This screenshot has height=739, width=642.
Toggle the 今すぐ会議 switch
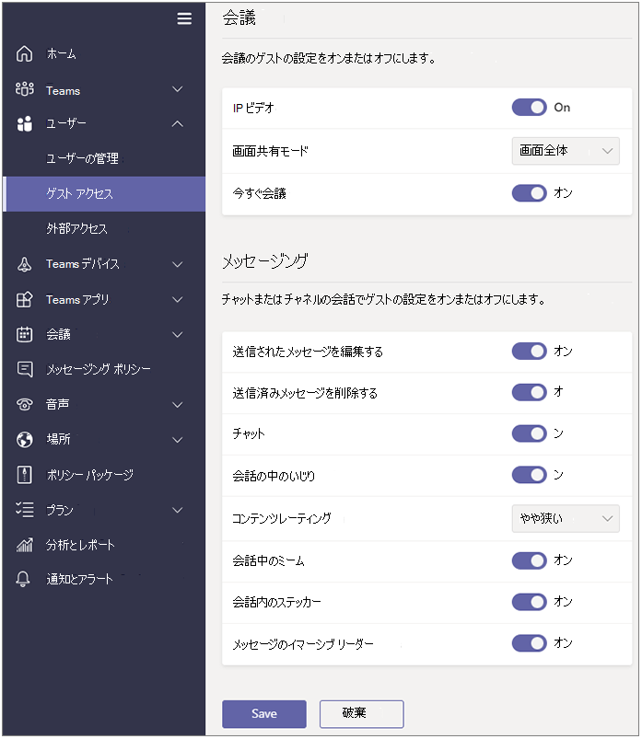[530, 193]
